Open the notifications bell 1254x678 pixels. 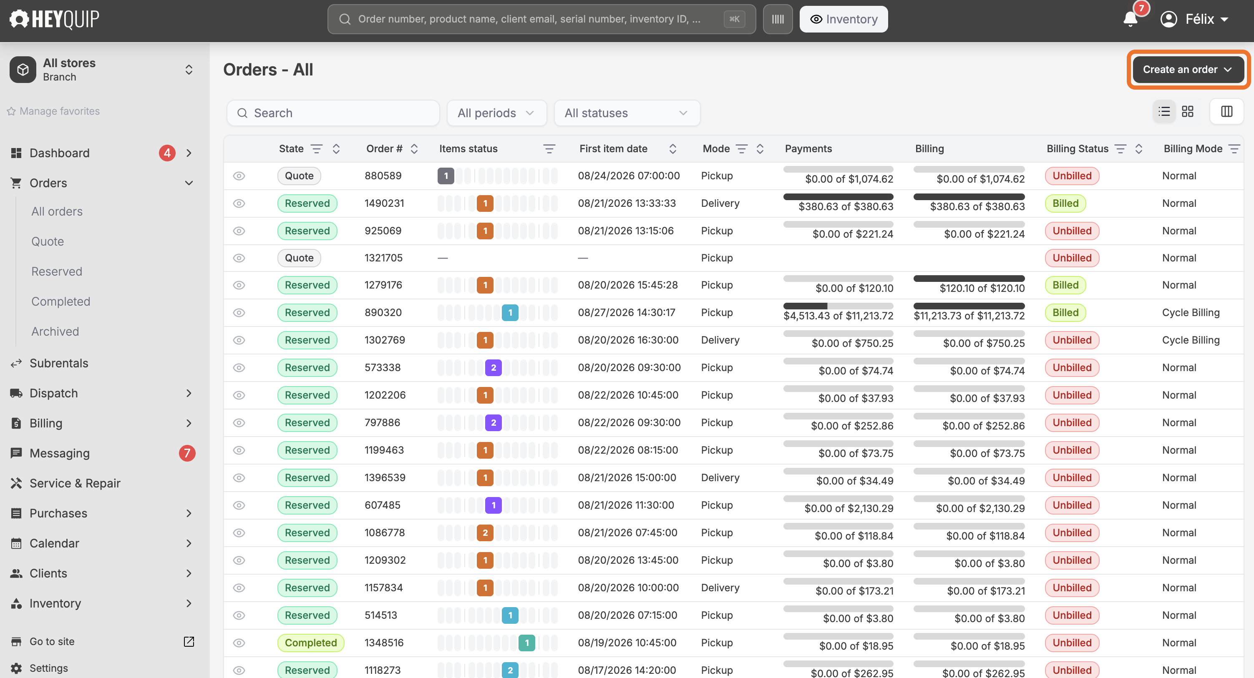coord(1131,19)
